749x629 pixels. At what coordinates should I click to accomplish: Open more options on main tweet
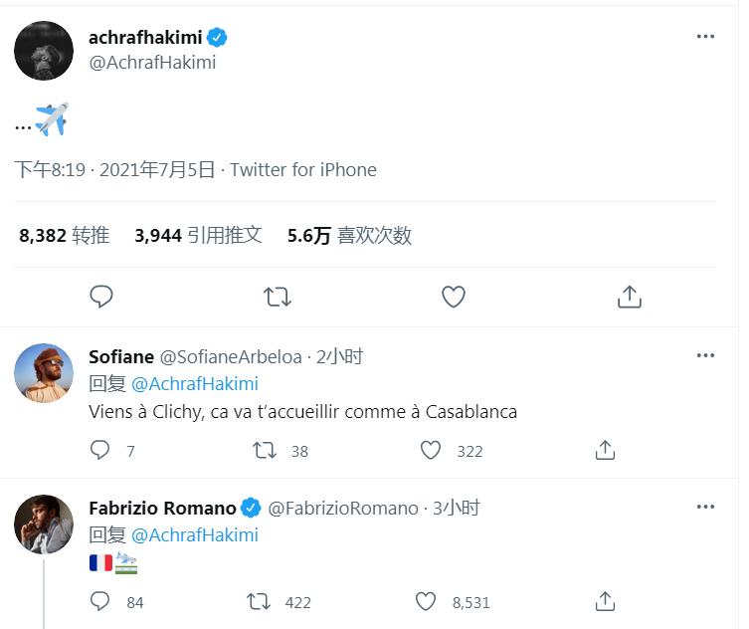pyautogui.click(x=705, y=37)
